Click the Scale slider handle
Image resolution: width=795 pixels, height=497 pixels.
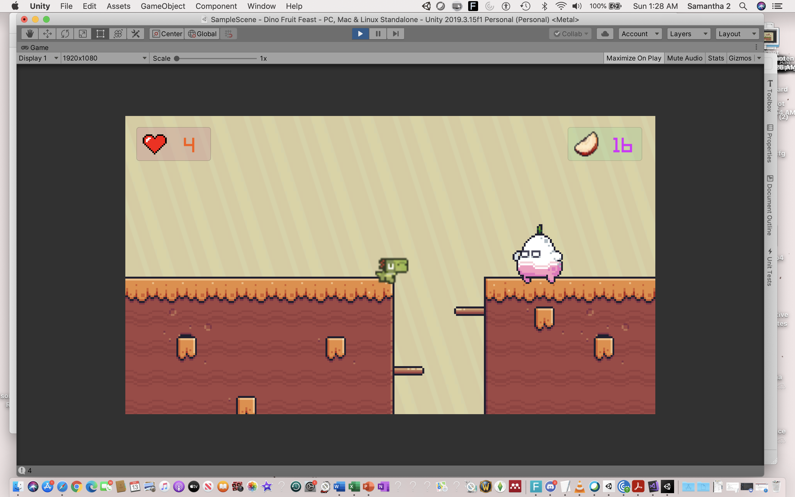click(177, 59)
